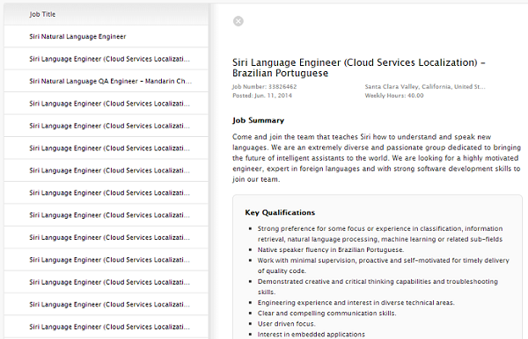Click the job summary paragraph starting 'Come and join'
This screenshot has height=339, width=528.
tap(377, 158)
